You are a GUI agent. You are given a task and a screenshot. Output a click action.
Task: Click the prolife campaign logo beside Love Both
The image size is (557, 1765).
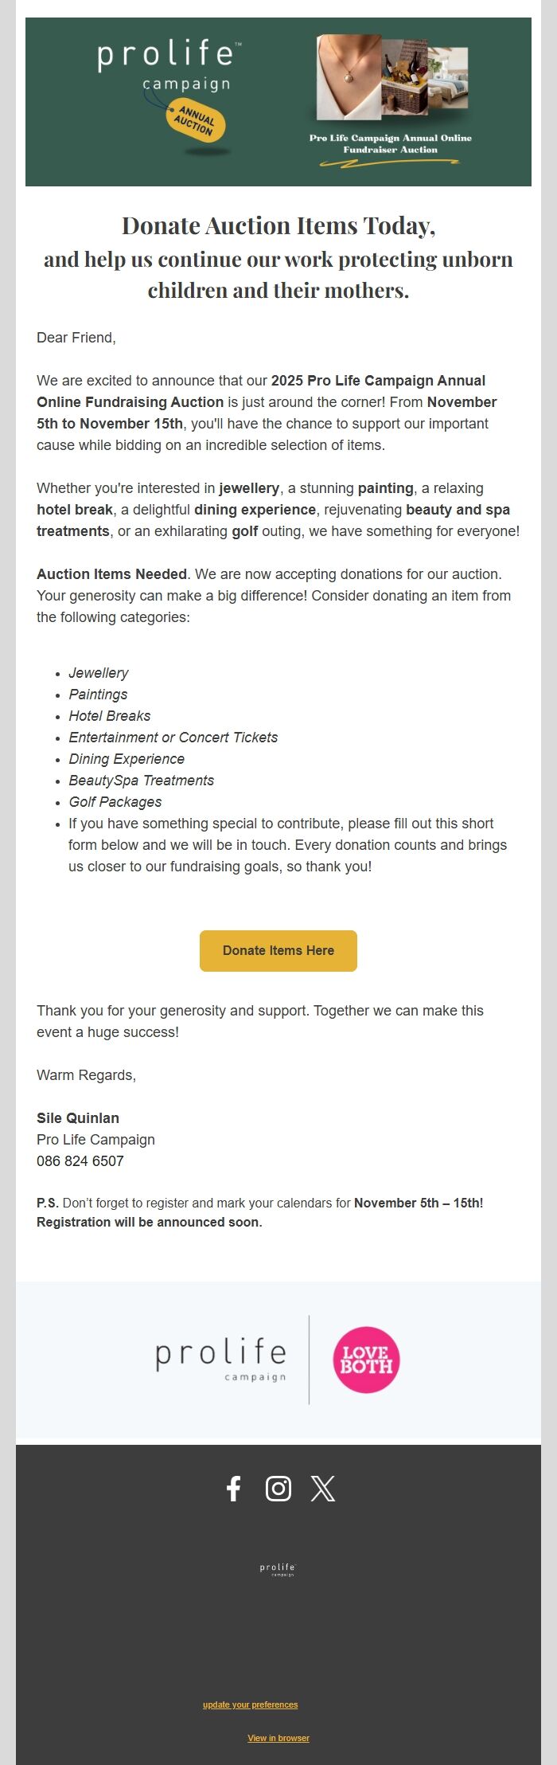point(221,1359)
